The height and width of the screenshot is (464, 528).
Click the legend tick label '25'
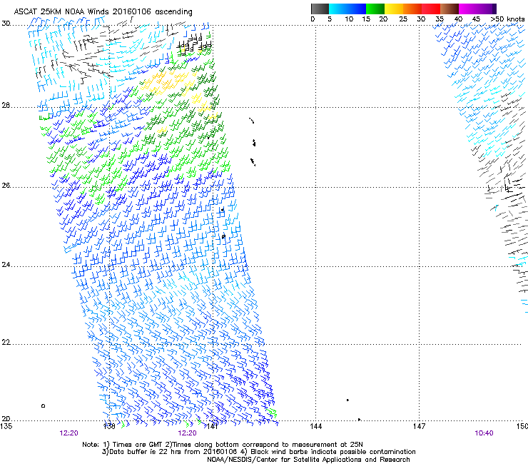pyautogui.click(x=403, y=19)
